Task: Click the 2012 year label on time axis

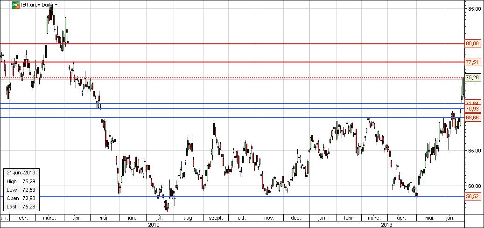Action: 154,225
